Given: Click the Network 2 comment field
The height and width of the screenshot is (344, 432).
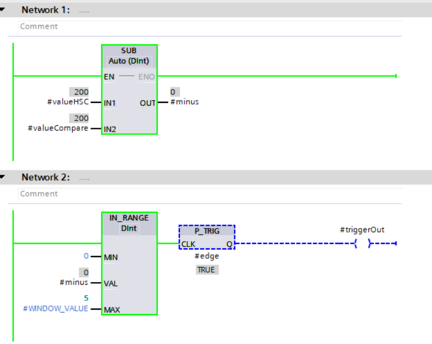Looking at the screenshot, I should click(210, 194).
